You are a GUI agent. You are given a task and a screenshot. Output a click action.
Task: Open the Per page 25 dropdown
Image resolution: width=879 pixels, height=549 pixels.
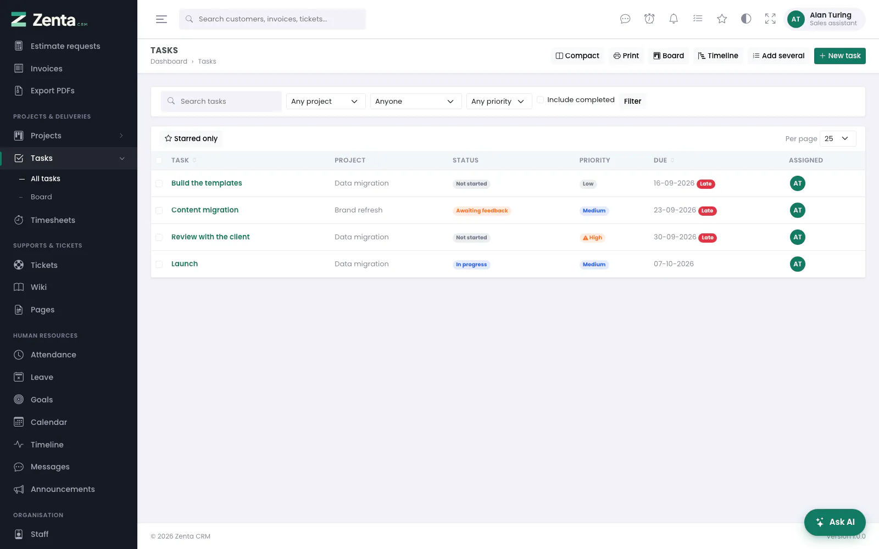(838, 139)
